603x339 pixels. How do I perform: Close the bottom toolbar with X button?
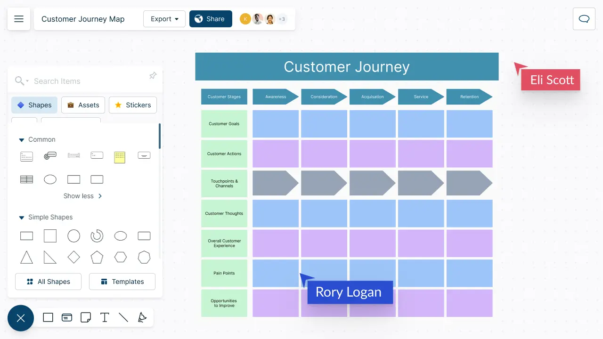21,318
